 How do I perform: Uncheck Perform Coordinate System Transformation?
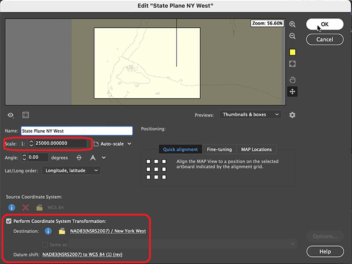point(9,221)
